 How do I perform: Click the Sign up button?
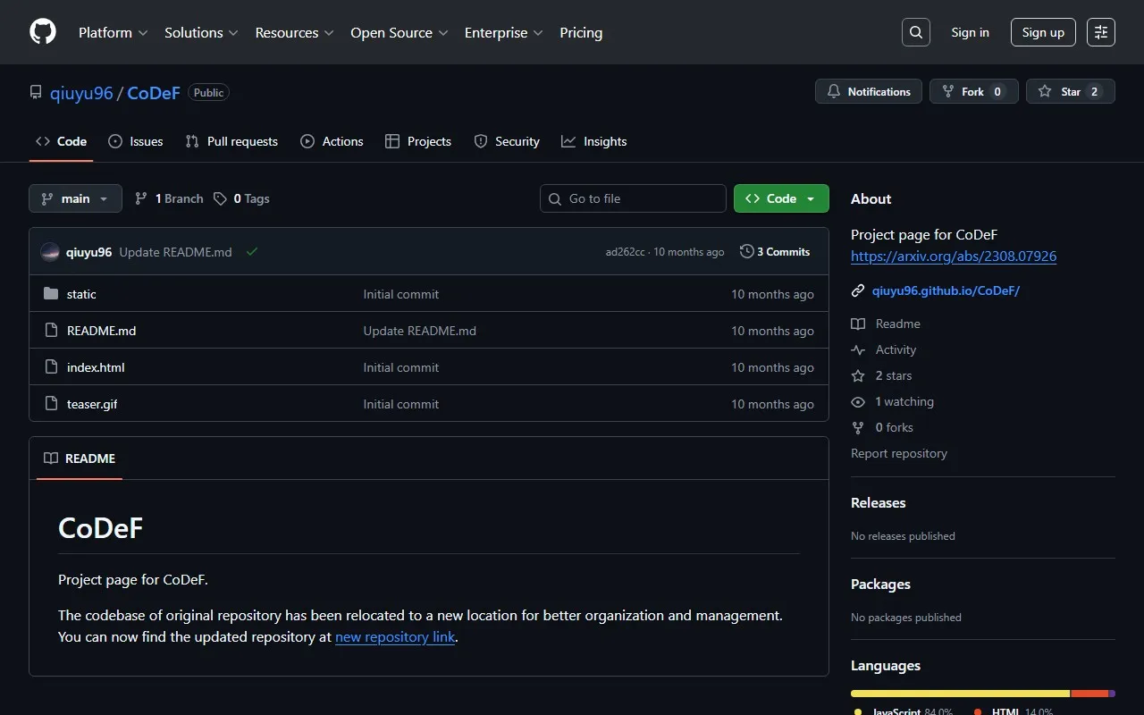[x=1043, y=32]
